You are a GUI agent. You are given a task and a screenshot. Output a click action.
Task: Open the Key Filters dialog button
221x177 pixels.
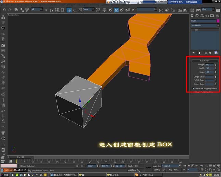pos(173,170)
